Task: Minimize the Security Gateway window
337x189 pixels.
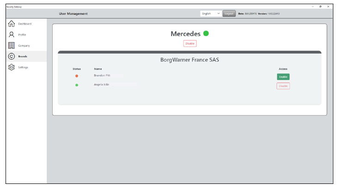Action: 312,6
